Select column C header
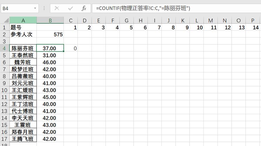Viewport: 261px width, 146px height. point(71,20)
